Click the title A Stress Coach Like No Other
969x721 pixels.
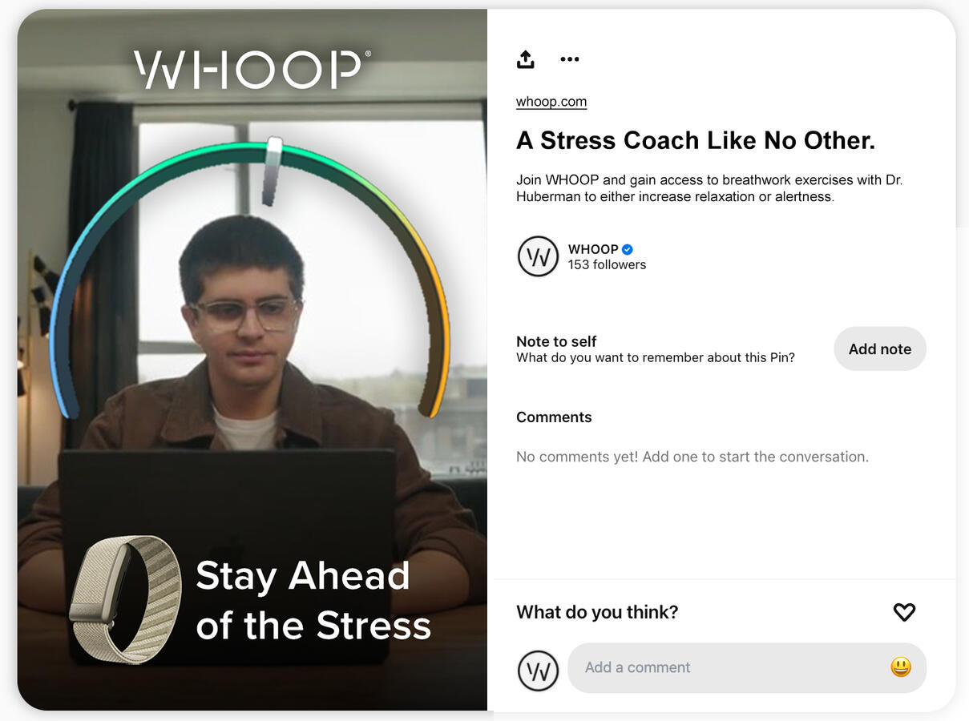pos(696,141)
